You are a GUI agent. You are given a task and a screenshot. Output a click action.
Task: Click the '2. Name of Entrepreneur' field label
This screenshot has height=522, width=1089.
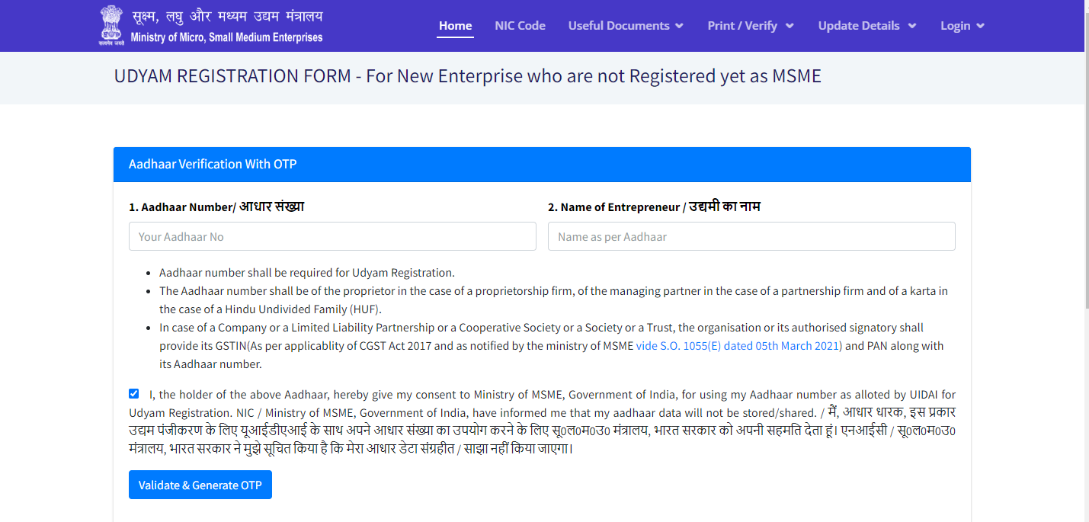click(x=654, y=207)
